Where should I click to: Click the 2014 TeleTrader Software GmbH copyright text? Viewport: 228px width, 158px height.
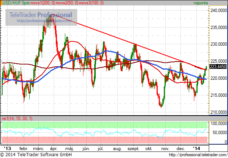pos(36,155)
